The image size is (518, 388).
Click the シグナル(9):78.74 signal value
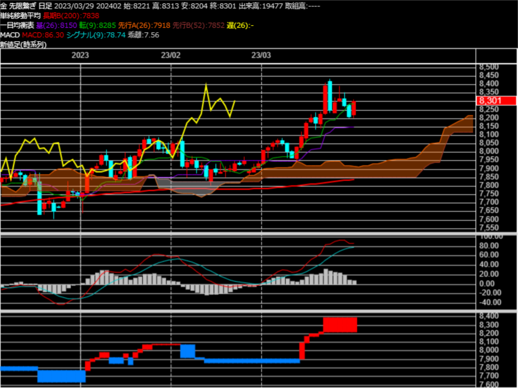coord(96,35)
